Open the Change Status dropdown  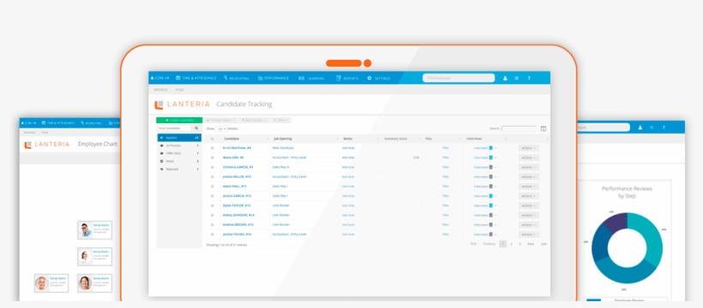tap(220, 120)
